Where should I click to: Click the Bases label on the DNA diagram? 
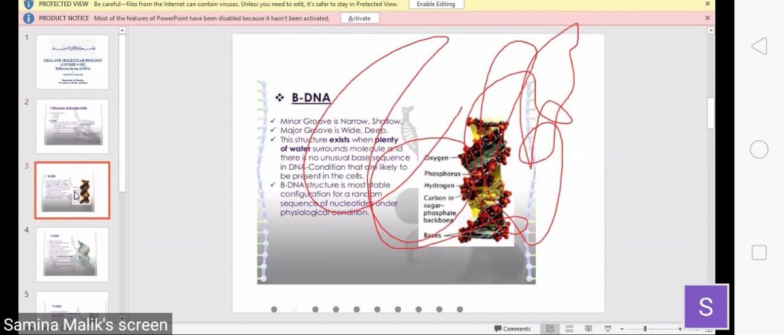coord(432,235)
